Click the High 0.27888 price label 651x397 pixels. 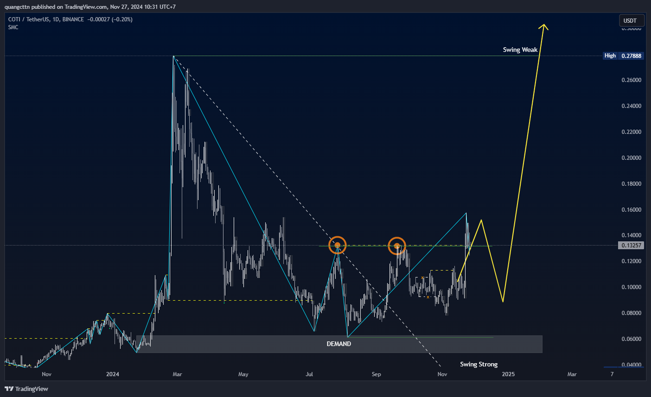[x=623, y=56]
